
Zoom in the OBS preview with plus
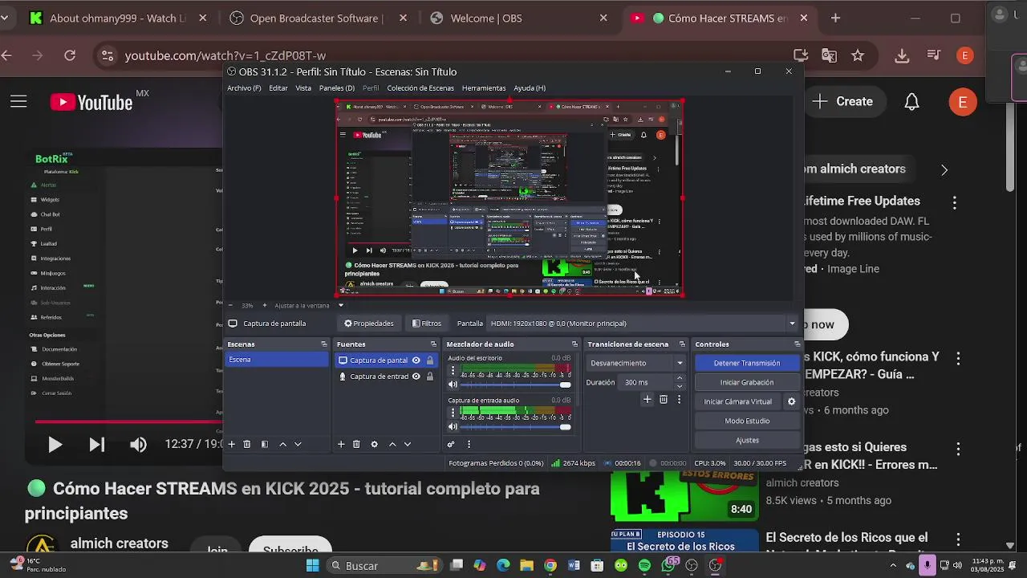(266, 305)
